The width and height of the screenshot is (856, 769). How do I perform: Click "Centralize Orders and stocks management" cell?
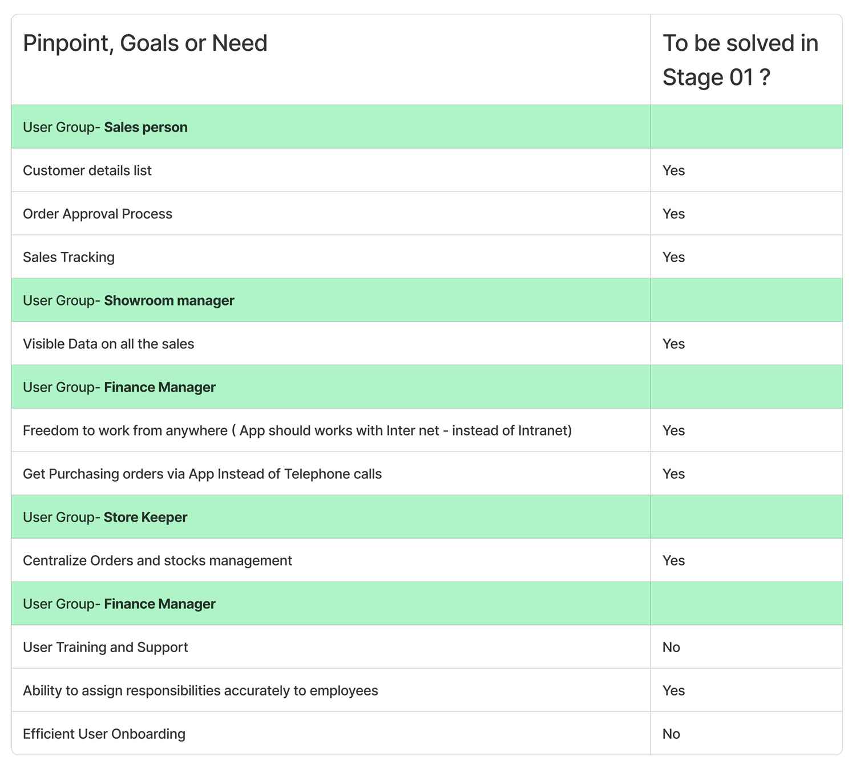pos(158,560)
